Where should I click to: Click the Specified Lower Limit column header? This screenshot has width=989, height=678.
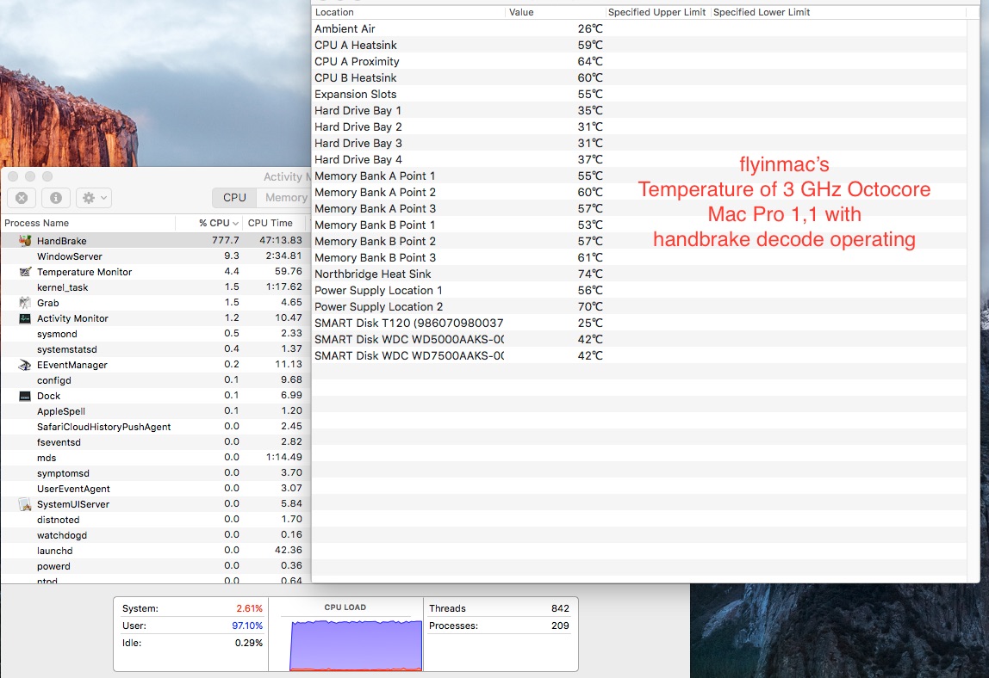839,12
